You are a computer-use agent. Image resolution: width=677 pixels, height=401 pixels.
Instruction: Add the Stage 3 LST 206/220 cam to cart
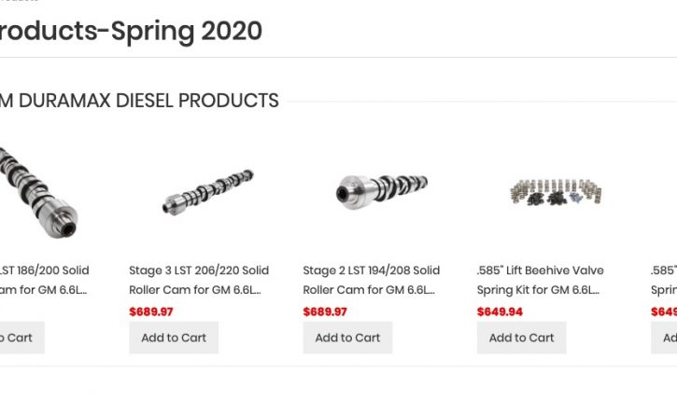click(174, 338)
